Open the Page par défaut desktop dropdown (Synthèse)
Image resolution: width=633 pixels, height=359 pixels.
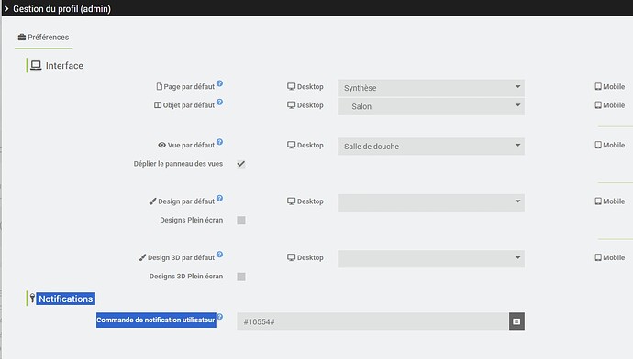click(x=431, y=88)
